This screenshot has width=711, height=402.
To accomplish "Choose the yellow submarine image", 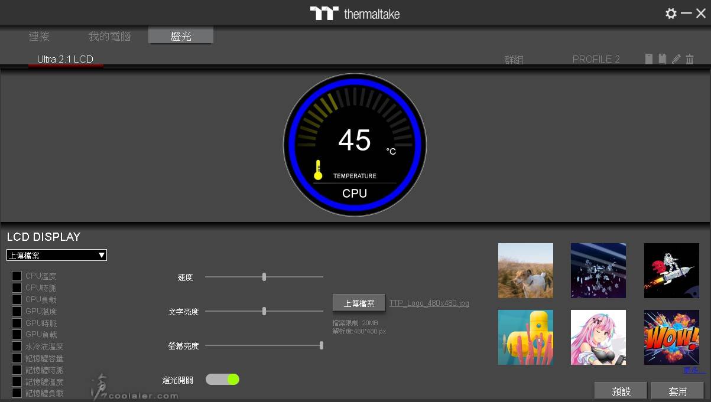I will (x=525, y=337).
